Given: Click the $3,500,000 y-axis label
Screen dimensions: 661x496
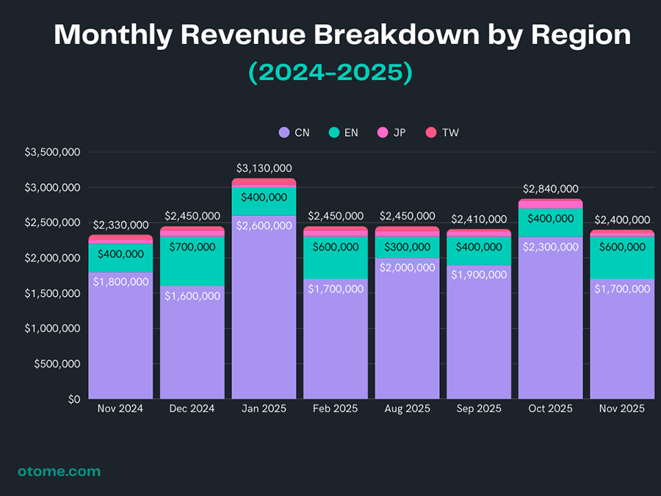Looking at the screenshot, I should coord(52,153).
